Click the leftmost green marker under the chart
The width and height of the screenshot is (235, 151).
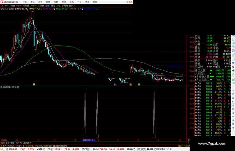coord(34,84)
